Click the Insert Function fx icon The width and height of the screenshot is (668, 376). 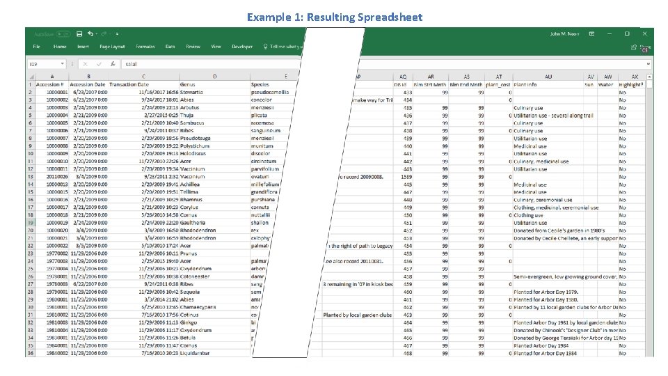coord(113,64)
